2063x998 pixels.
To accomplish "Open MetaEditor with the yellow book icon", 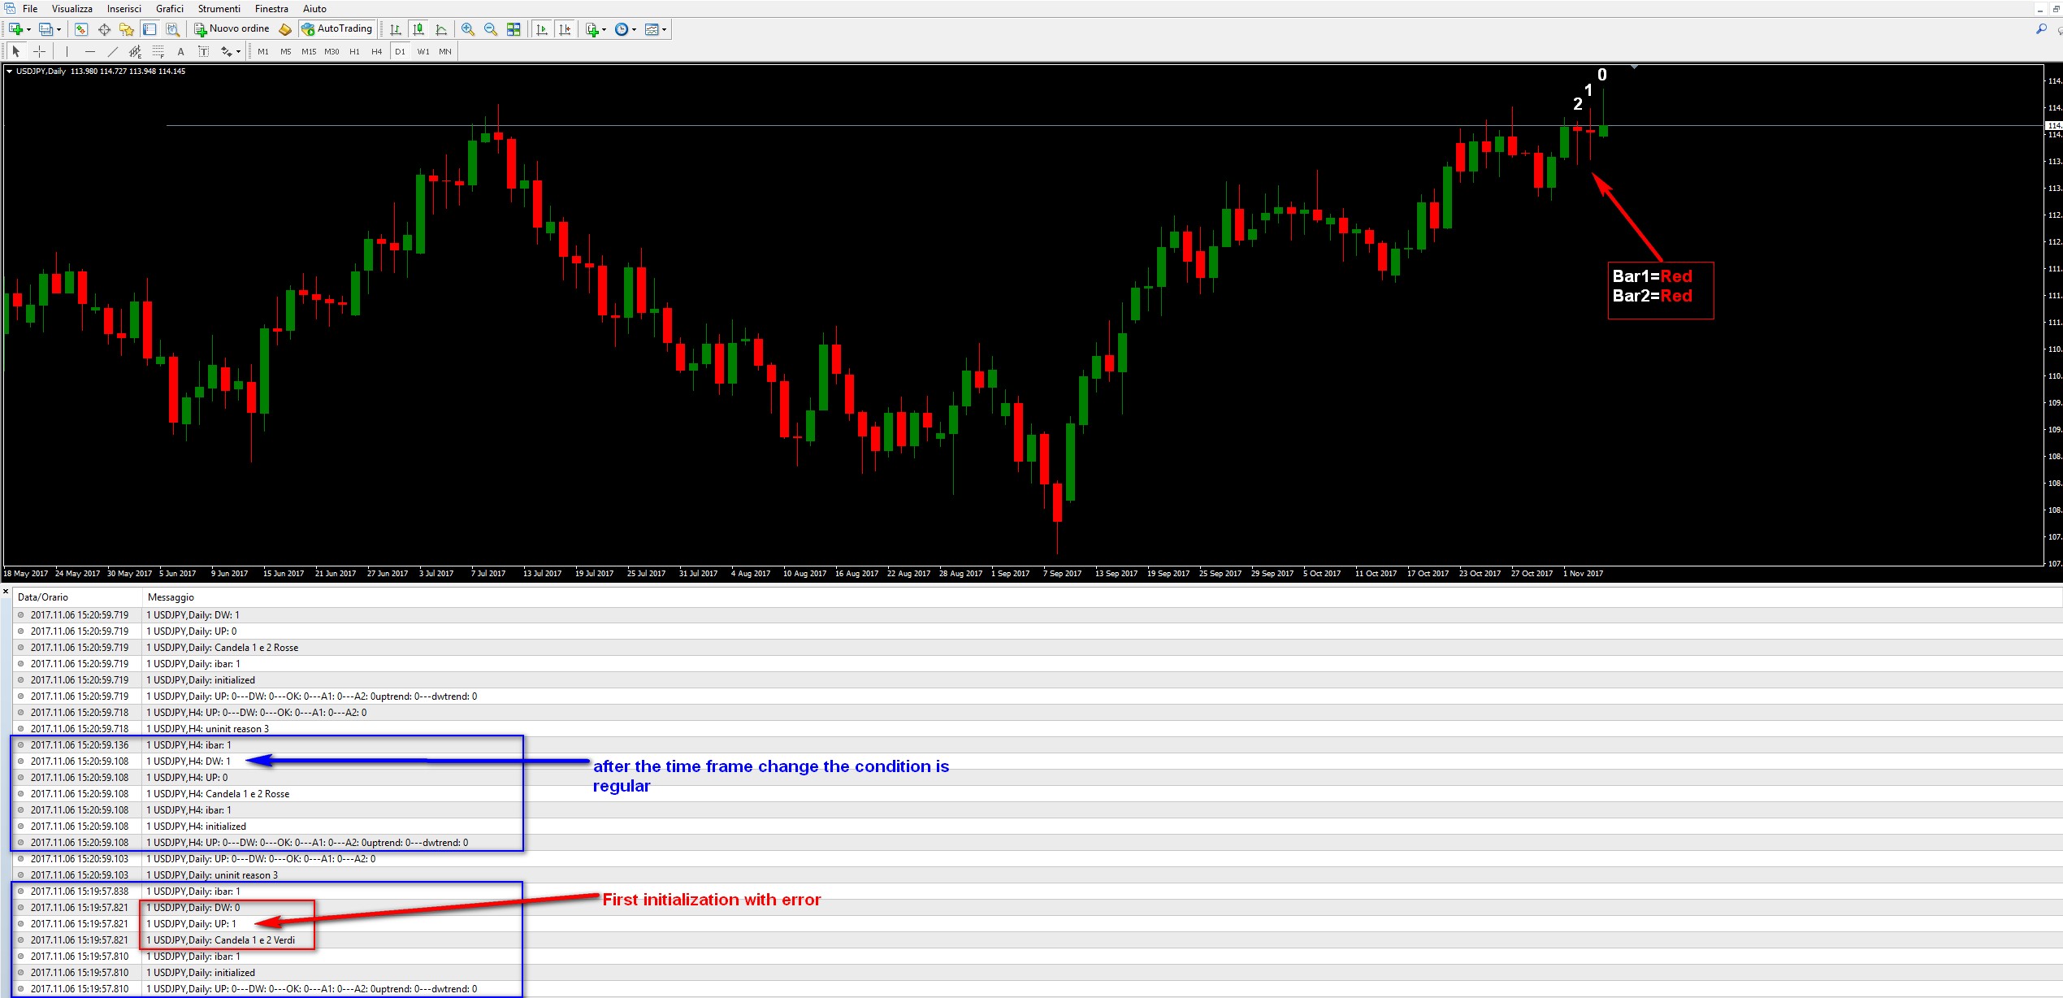I will tap(284, 29).
